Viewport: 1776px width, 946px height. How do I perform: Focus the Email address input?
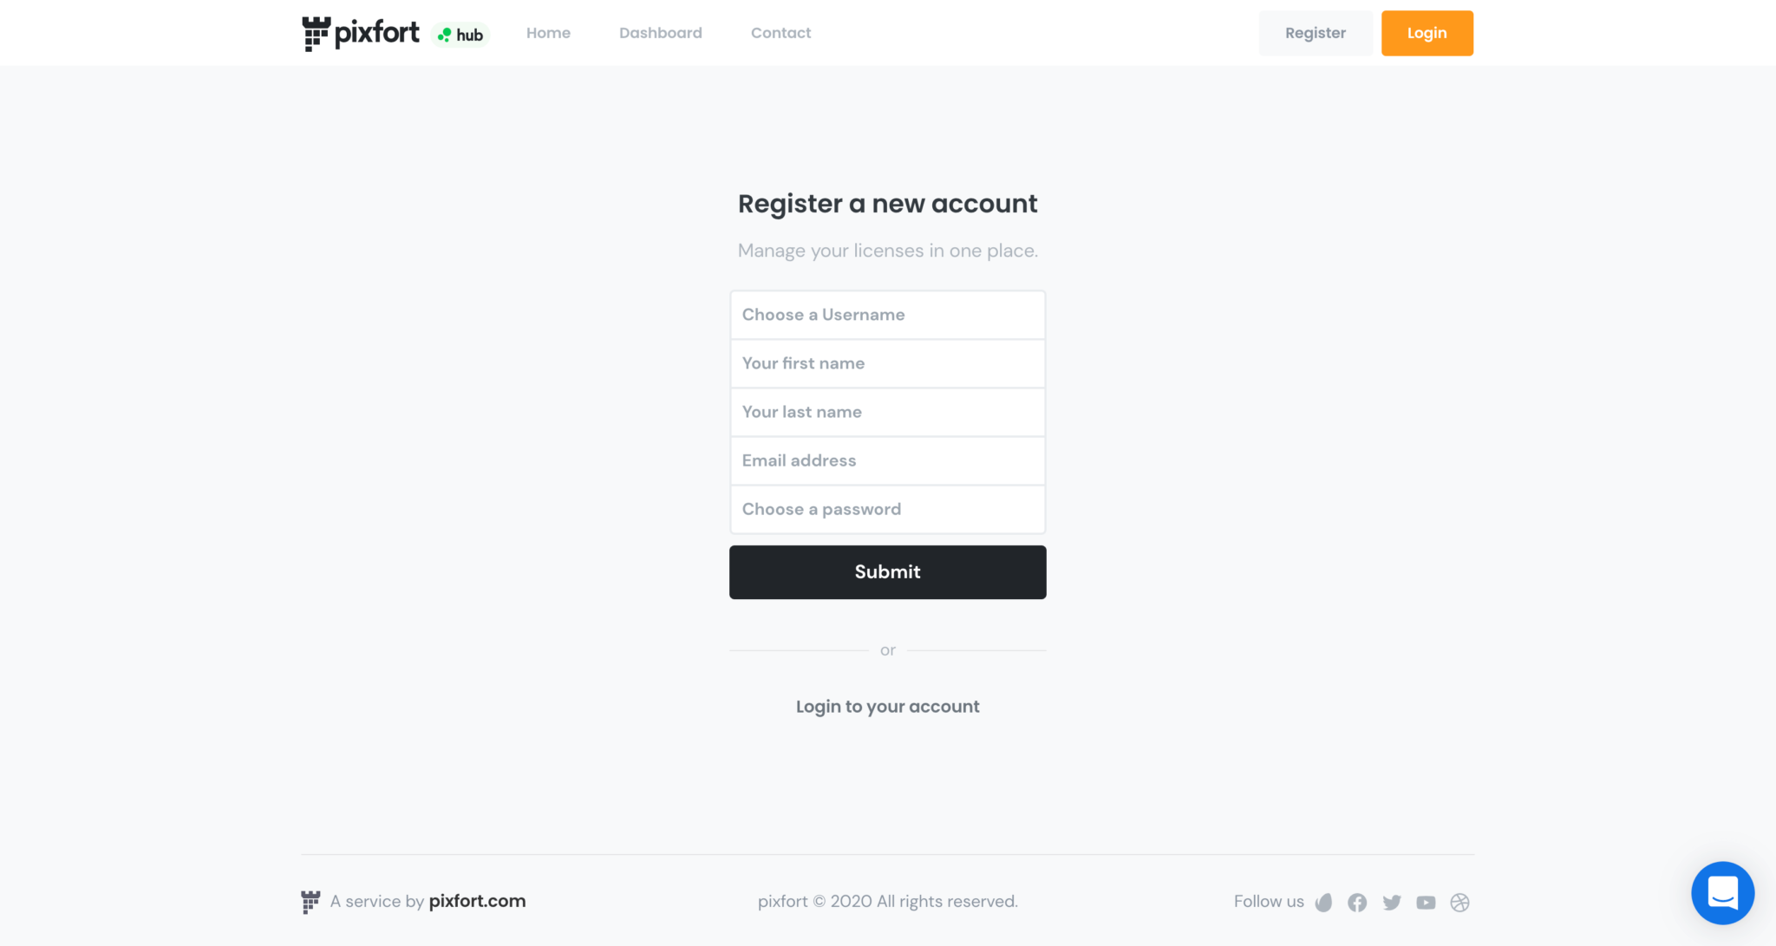887,460
